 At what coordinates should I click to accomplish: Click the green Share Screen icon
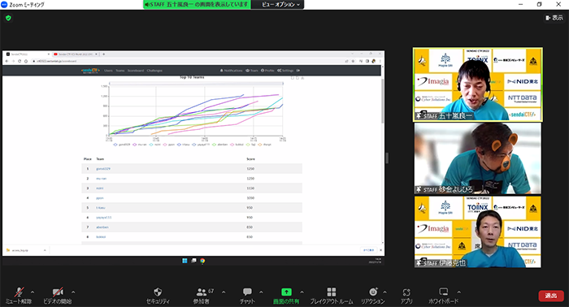pyautogui.click(x=286, y=292)
